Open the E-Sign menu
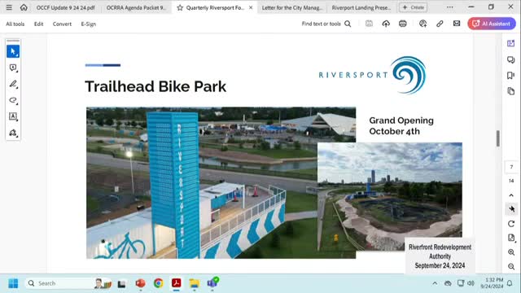The width and height of the screenshot is (521, 293). coord(89,24)
